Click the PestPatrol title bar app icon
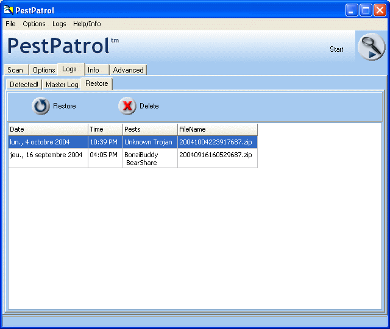 pos(8,10)
